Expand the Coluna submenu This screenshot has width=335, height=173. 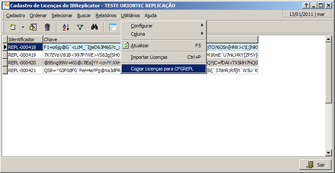point(164,34)
